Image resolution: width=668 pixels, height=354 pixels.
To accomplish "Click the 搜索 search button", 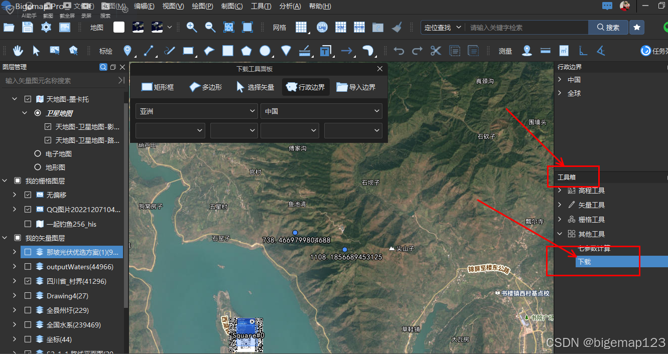I will point(608,28).
